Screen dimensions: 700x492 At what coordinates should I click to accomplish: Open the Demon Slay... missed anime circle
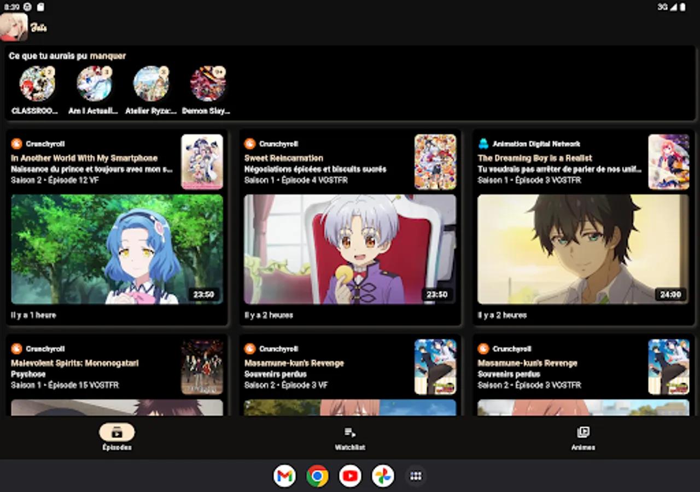pos(208,84)
